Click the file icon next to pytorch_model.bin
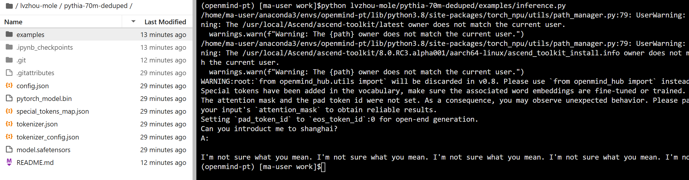Image resolution: width=689 pixels, height=180 pixels. click(9, 98)
